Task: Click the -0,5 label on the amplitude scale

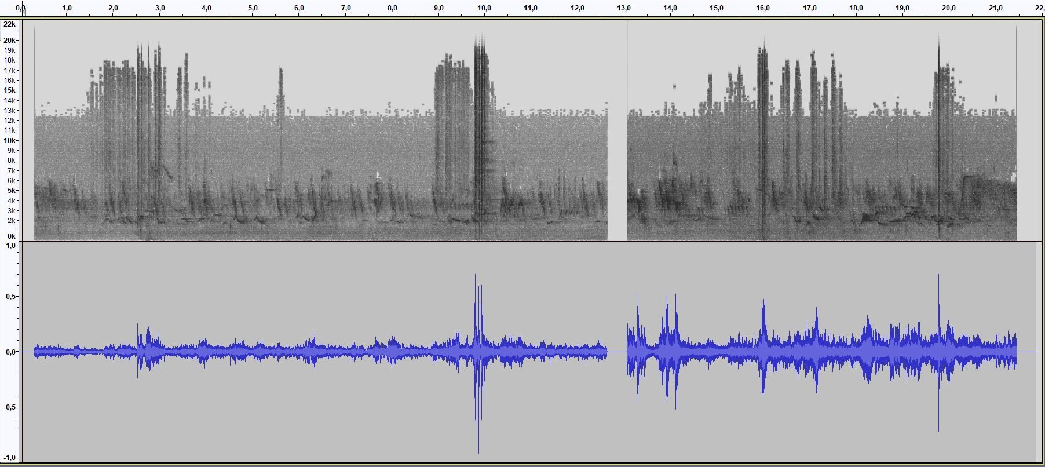Action: 10,407
